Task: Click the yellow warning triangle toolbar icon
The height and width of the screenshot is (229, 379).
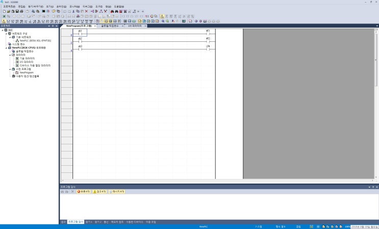Action: (x=162, y=16)
